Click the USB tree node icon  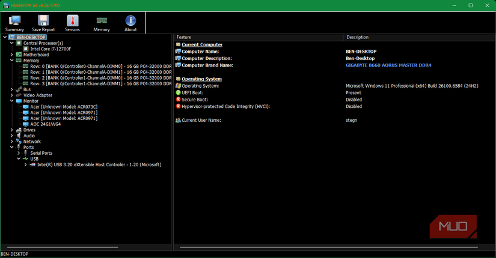[26, 159]
